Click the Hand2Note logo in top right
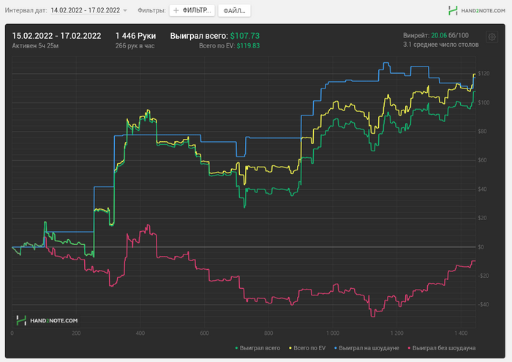This screenshot has width=512, height=362. pos(475,11)
